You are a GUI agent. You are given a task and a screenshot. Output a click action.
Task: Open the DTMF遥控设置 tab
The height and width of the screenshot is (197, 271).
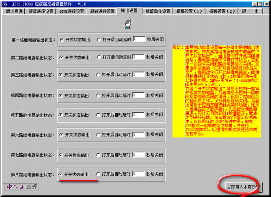pyautogui.click(x=71, y=11)
